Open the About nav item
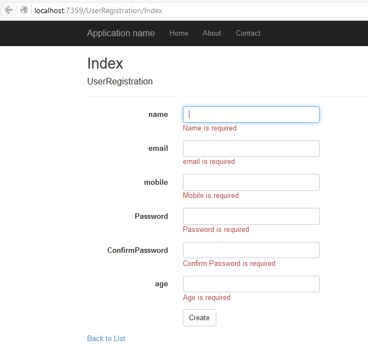 (x=212, y=33)
